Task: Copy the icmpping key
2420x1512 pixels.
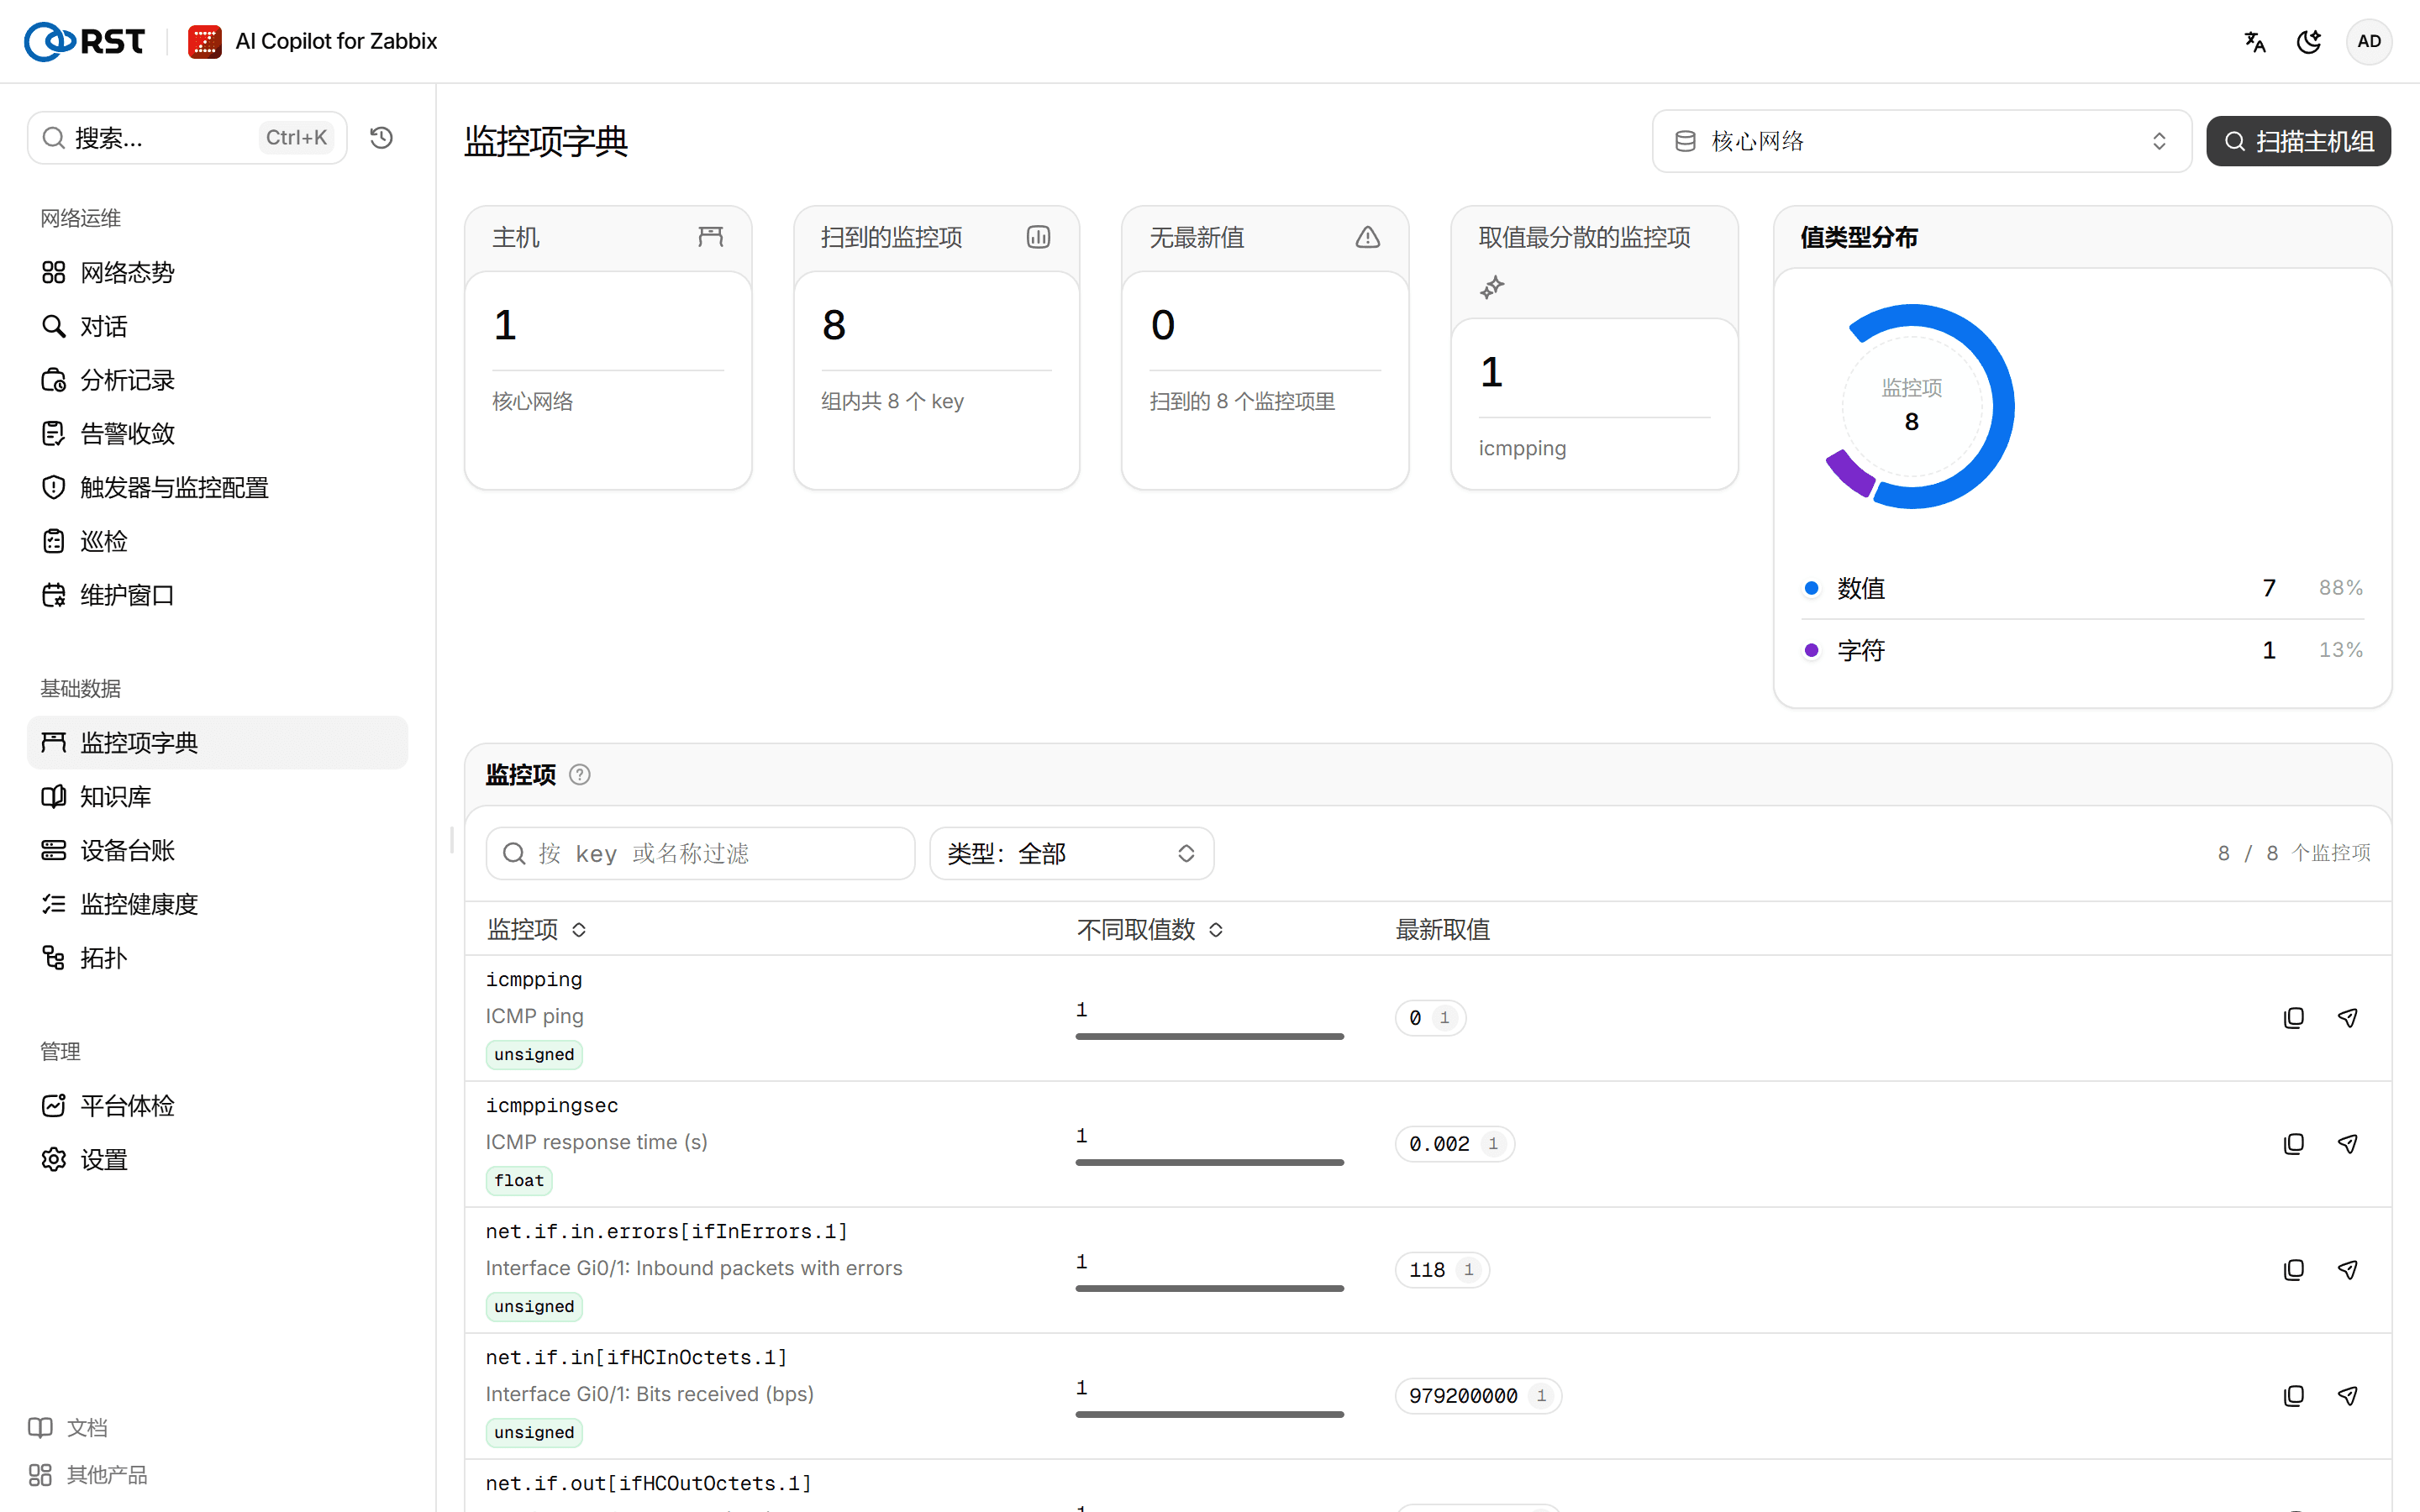Action: [2294, 1018]
